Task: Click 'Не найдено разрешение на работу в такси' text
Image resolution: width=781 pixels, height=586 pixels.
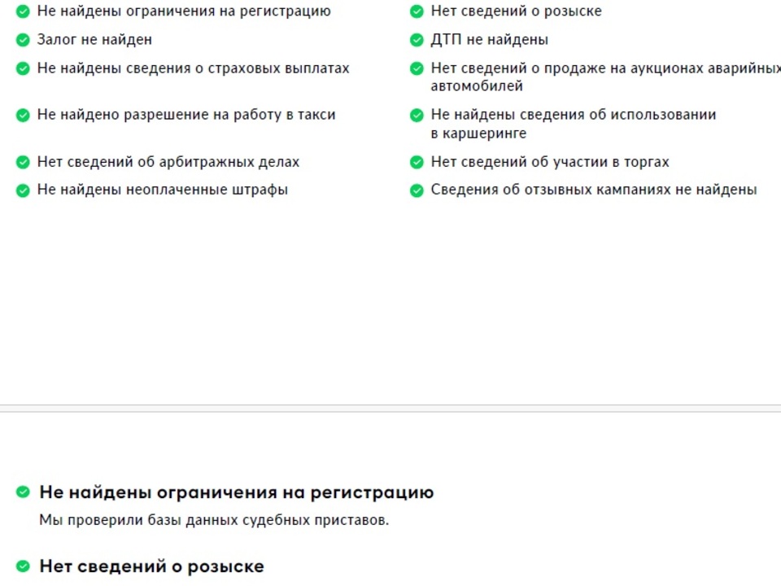Action: tap(185, 116)
